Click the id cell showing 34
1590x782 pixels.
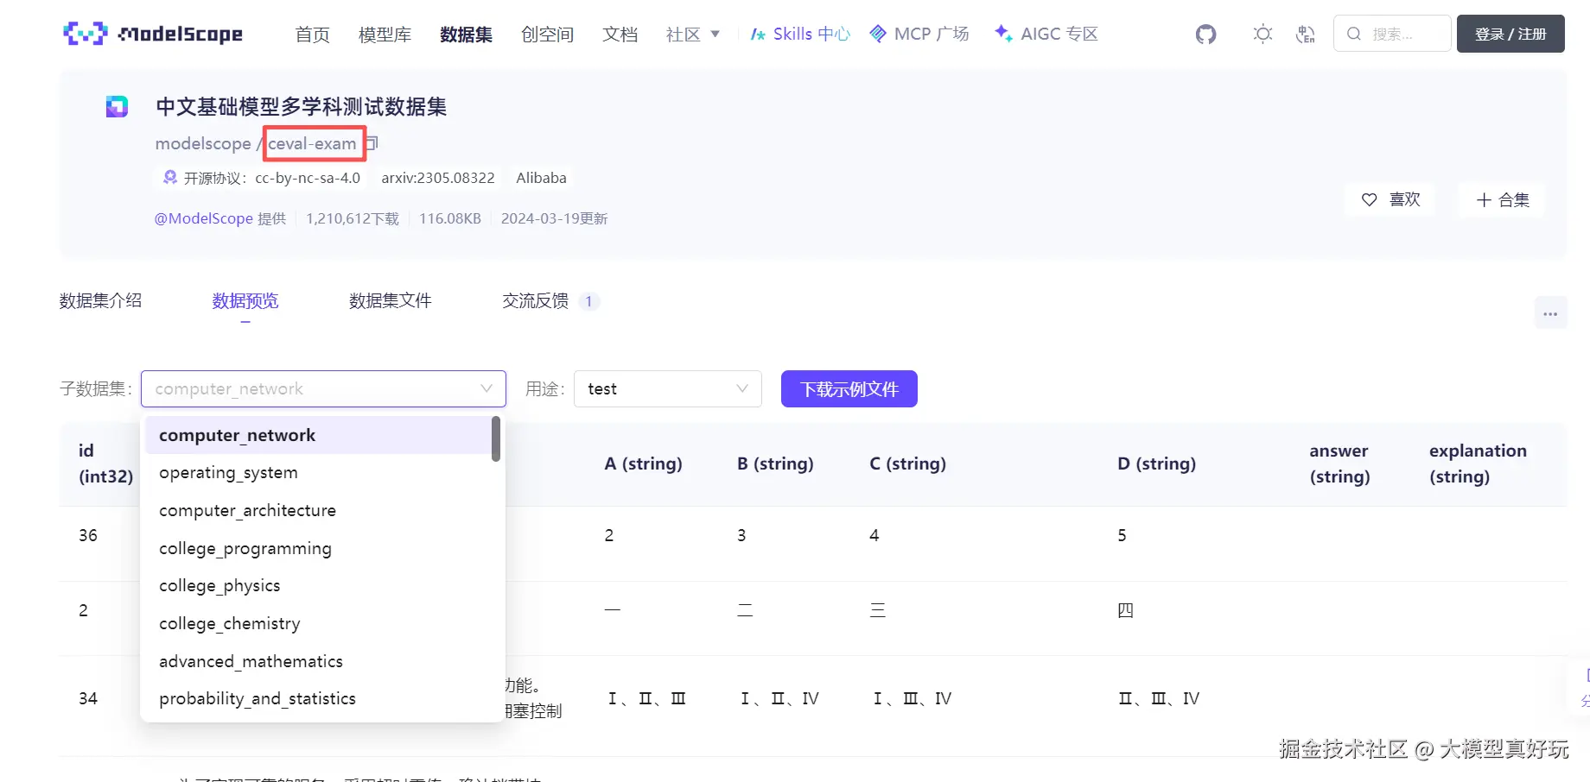coord(88,698)
